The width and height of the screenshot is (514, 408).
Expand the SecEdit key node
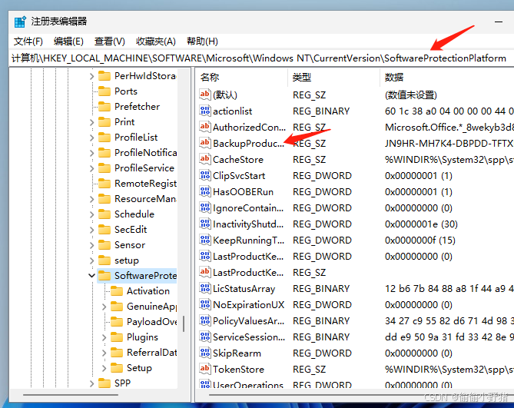[91, 230]
